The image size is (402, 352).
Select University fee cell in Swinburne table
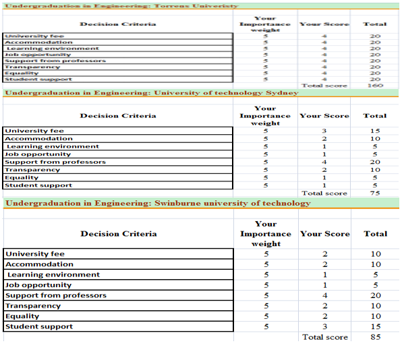118,254
